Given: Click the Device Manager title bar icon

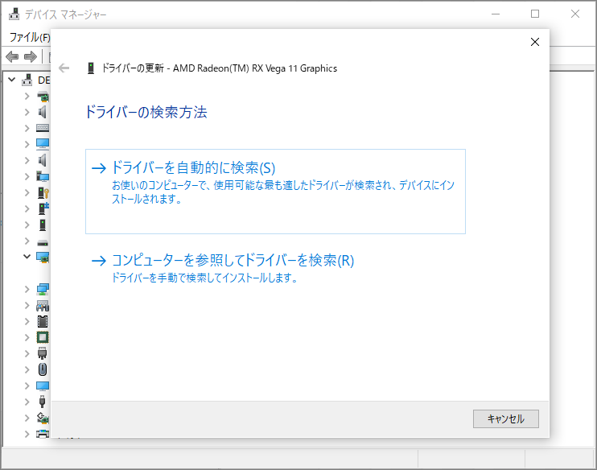Looking at the screenshot, I should 14,14.
